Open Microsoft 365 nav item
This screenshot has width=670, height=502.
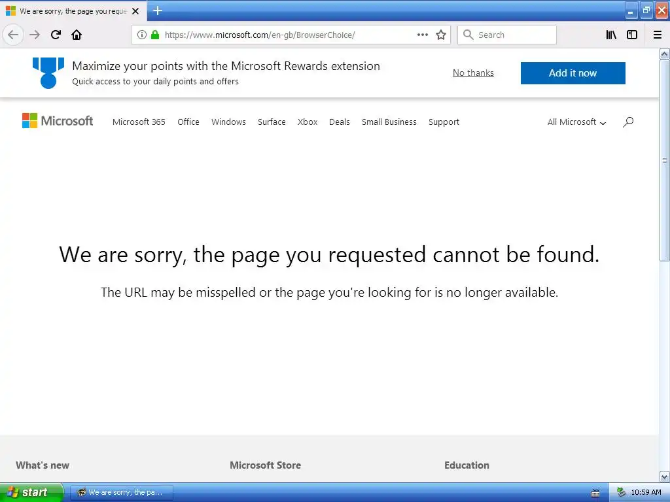[139, 122]
